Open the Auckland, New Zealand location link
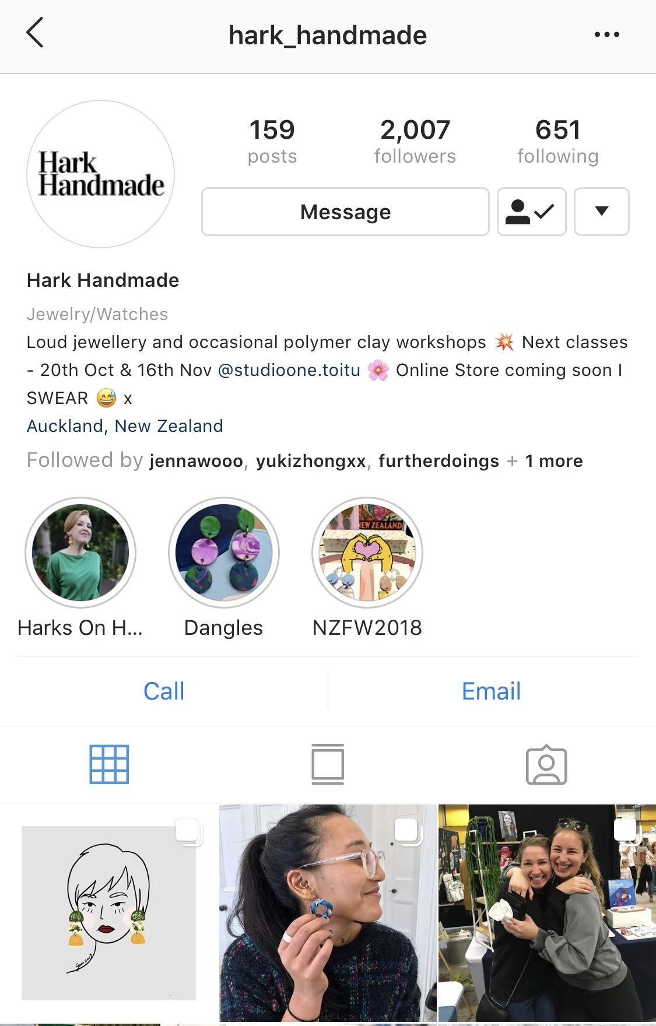Screen dimensions: 656x1026 coord(125,426)
